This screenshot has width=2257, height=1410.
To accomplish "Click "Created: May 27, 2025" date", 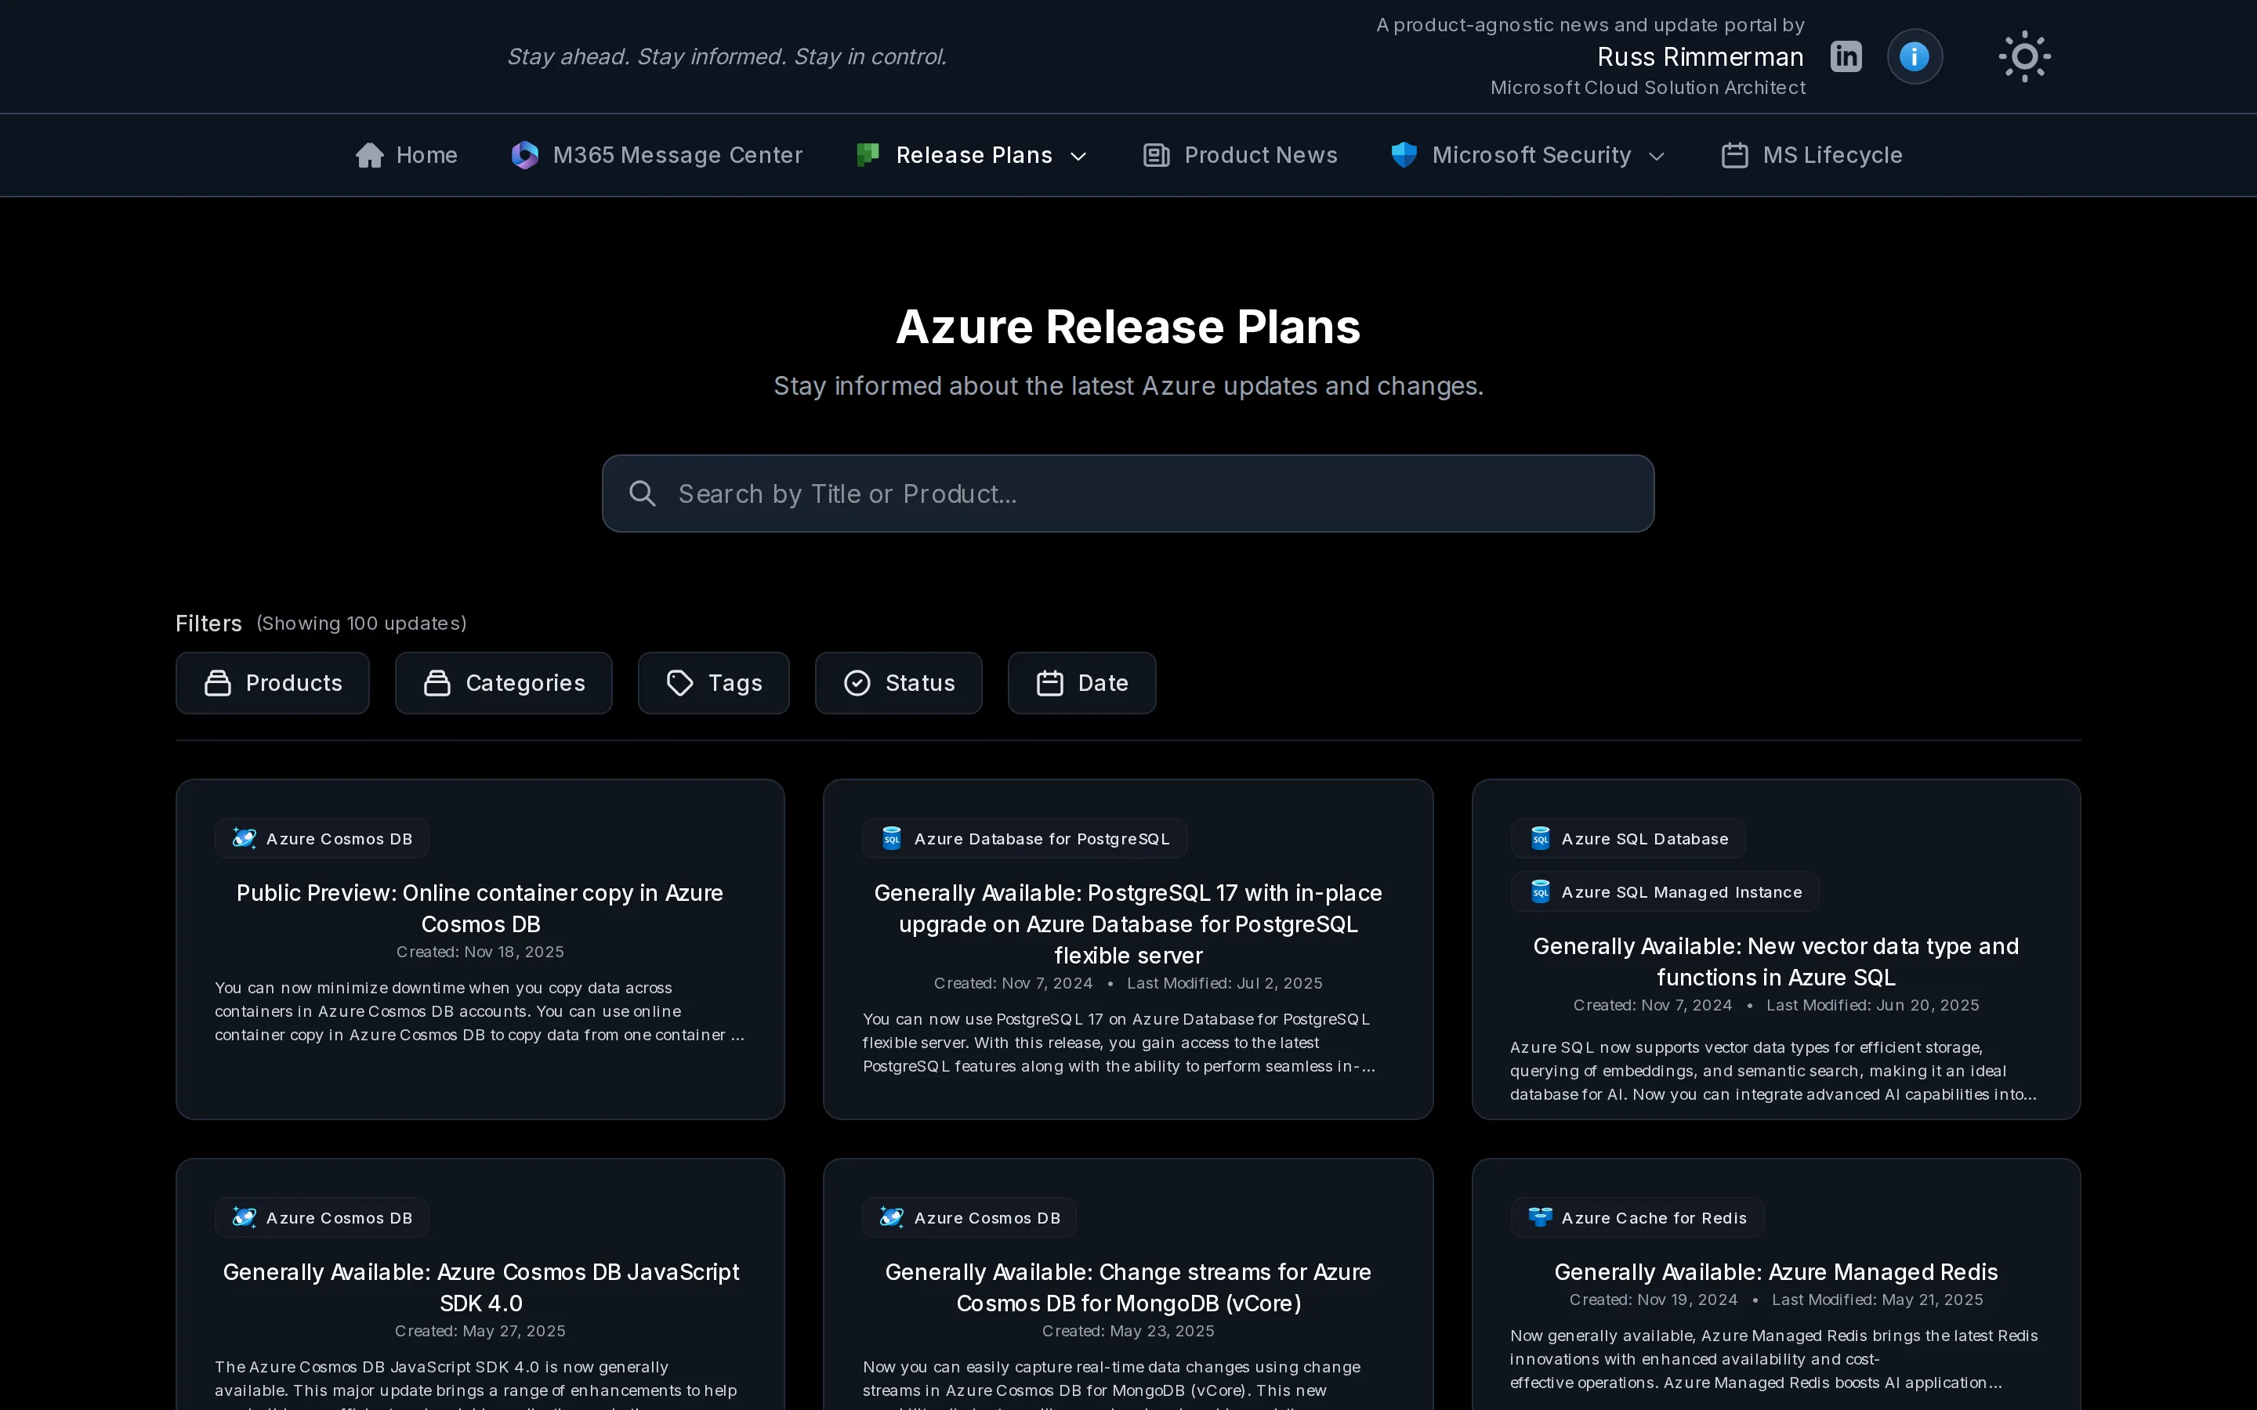I will [x=480, y=1331].
